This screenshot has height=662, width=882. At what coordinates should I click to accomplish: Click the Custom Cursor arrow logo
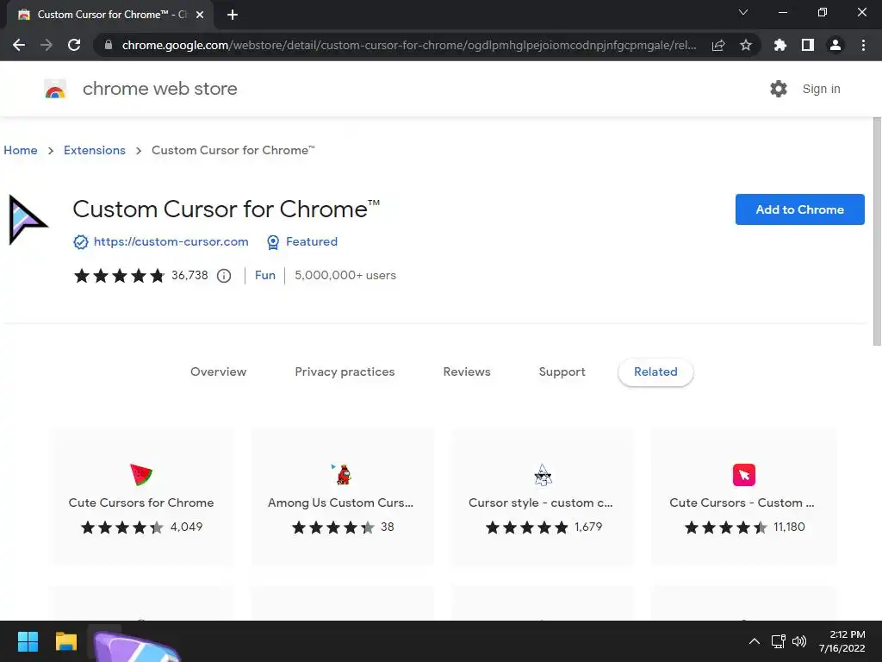tap(28, 220)
